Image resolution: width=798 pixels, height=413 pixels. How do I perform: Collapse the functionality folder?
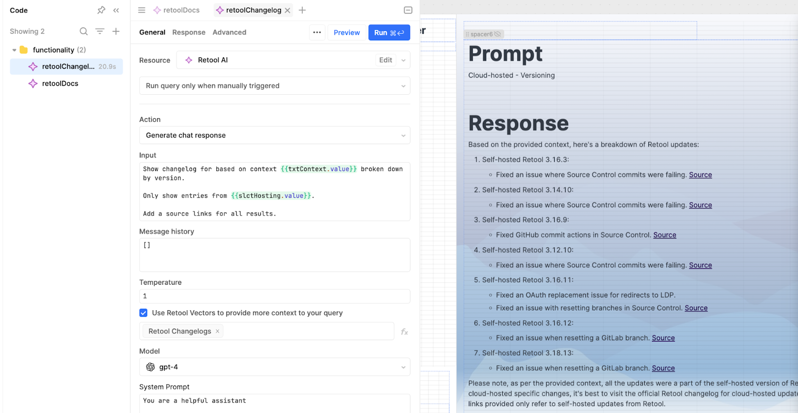click(14, 50)
